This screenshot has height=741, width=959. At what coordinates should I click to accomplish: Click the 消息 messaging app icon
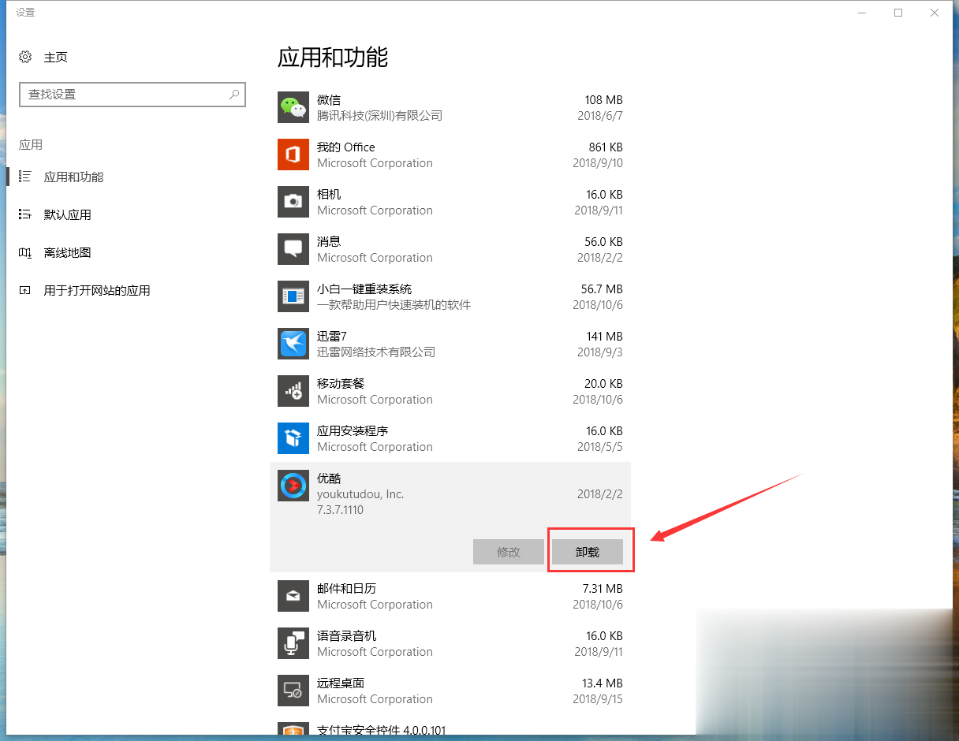pos(293,249)
